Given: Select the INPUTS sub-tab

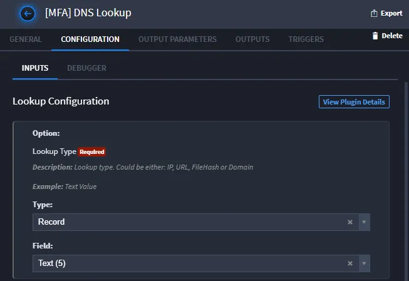Looking at the screenshot, I should tap(35, 68).
